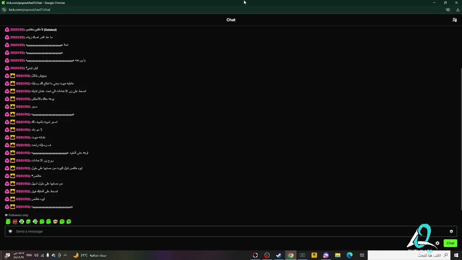Click the 21 subscriber badge on Deleted row
The height and width of the screenshot is (260, 462).
pos(7,30)
